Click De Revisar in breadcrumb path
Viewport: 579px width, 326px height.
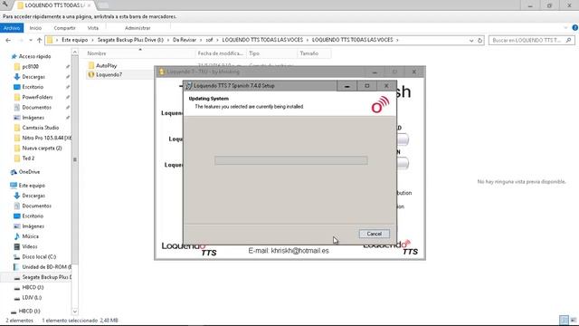point(185,40)
